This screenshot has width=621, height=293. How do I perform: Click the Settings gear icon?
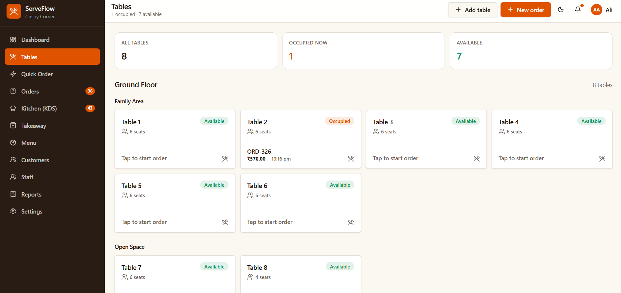pos(13,211)
